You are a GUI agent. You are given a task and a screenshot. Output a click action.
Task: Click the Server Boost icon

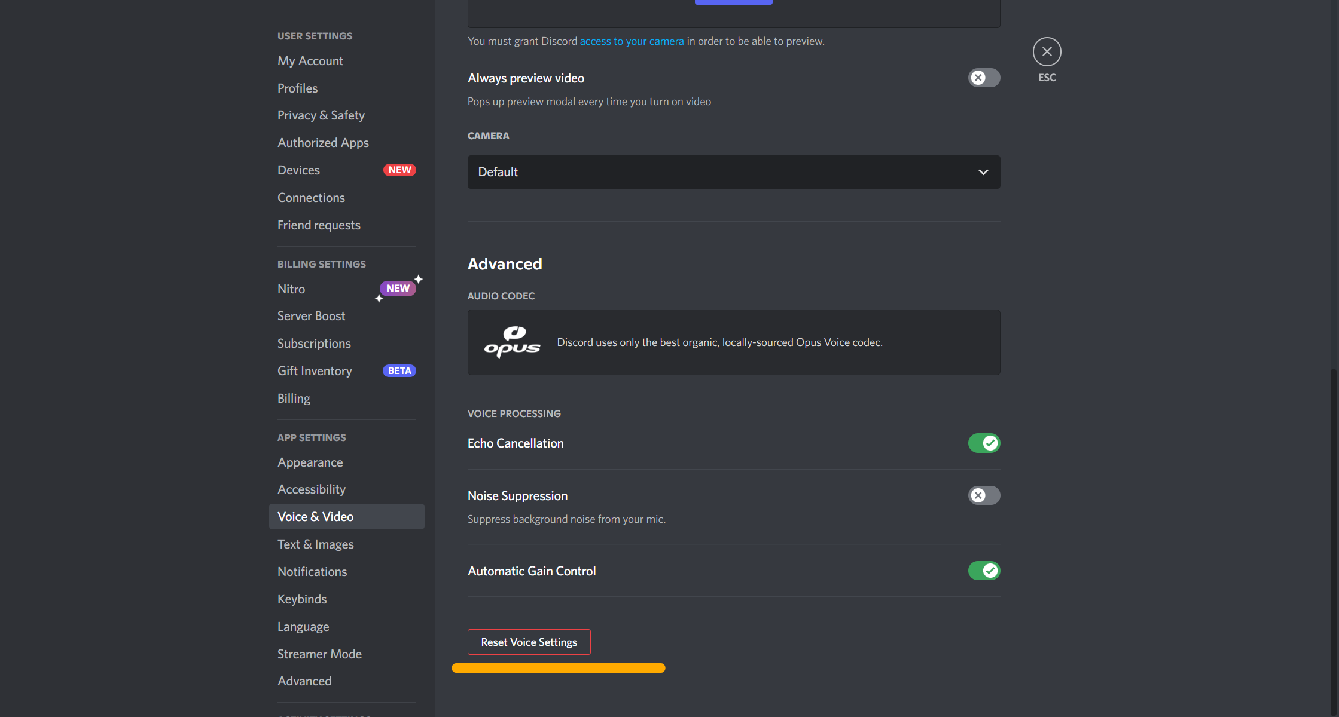click(x=311, y=315)
